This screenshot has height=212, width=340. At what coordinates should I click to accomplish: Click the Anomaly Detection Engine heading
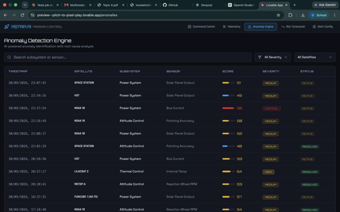point(38,40)
